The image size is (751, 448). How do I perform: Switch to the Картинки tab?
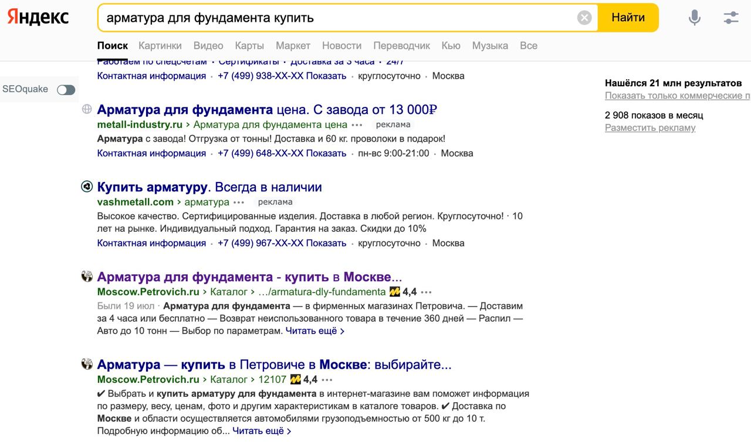point(160,45)
